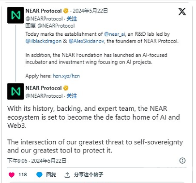Click the verified badge on parent tweet
Image resolution: width=196 pixels, height=183 pixels.
click(66, 11)
